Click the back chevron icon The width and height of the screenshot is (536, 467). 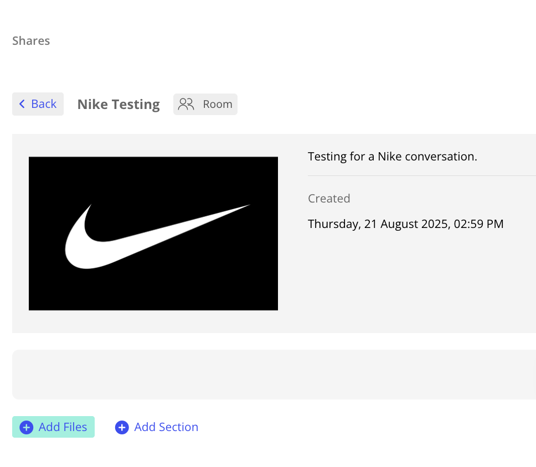point(22,104)
